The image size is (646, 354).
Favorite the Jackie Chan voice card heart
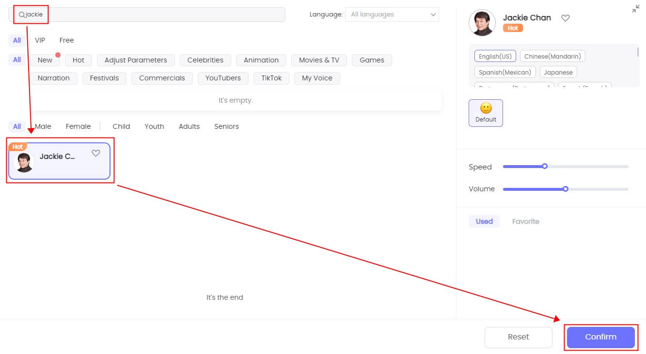pos(96,154)
